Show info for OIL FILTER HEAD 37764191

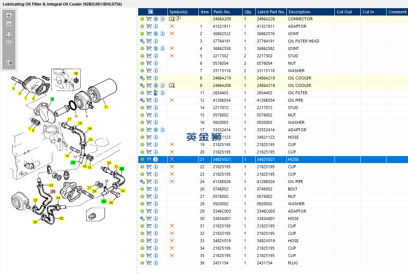(156, 41)
